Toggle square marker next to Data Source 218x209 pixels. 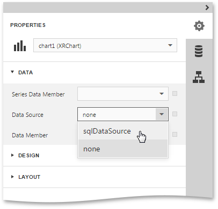coord(175,114)
